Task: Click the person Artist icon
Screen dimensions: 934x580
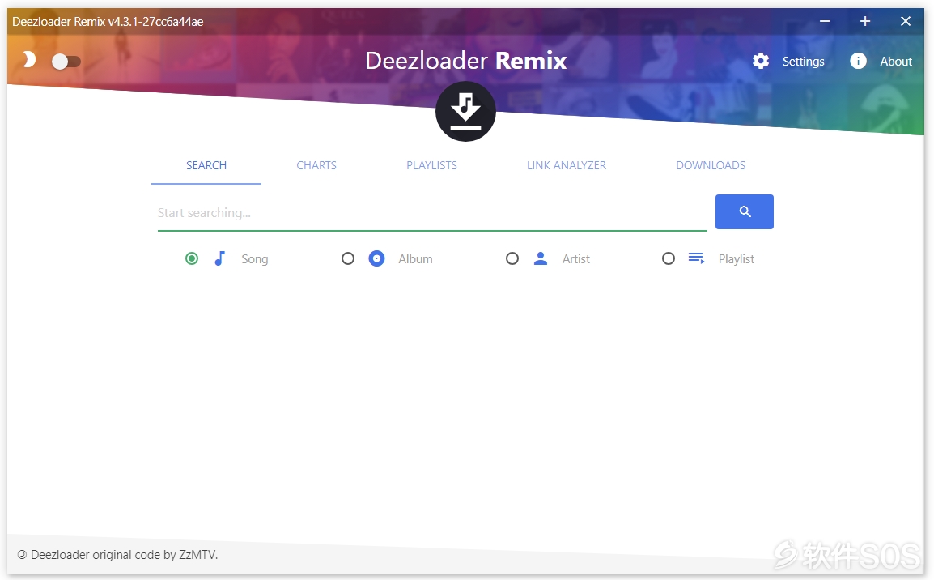Action: point(541,258)
